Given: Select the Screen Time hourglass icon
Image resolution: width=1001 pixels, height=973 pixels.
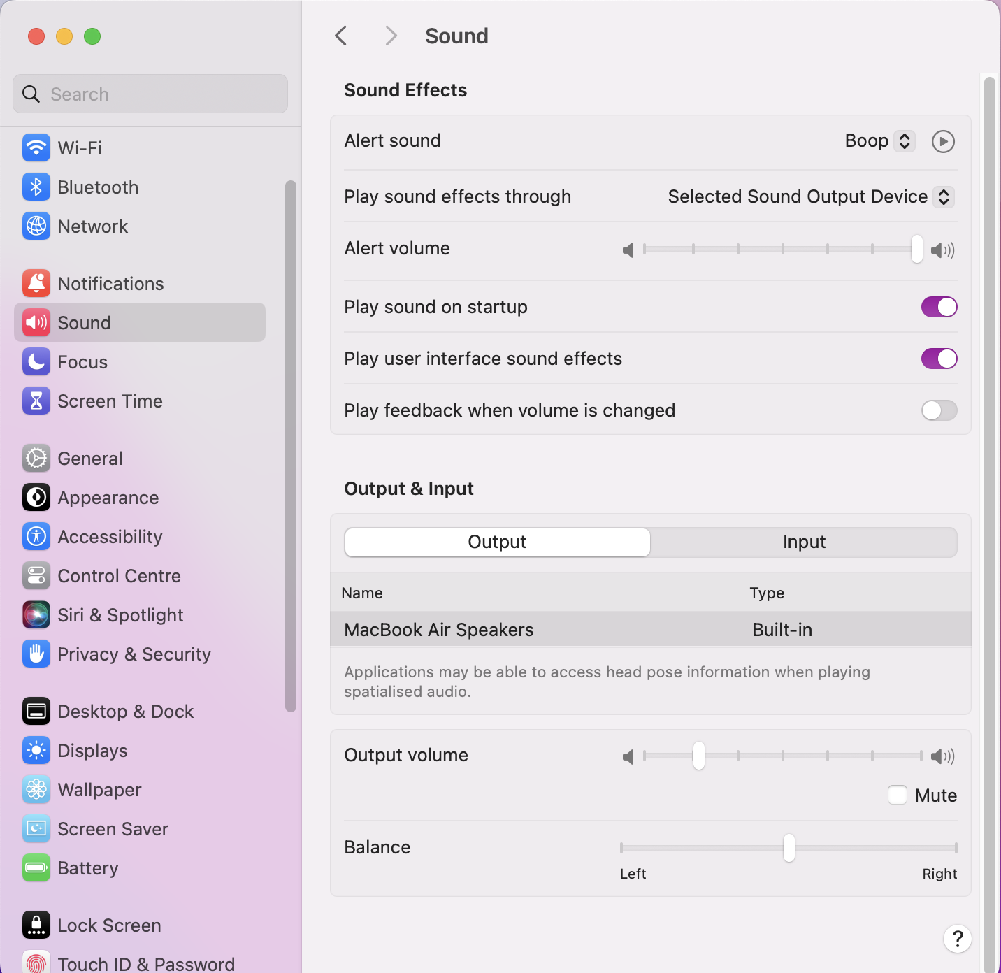Looking at the screenshot, I should pyautogui.click(x=36, y=401).
